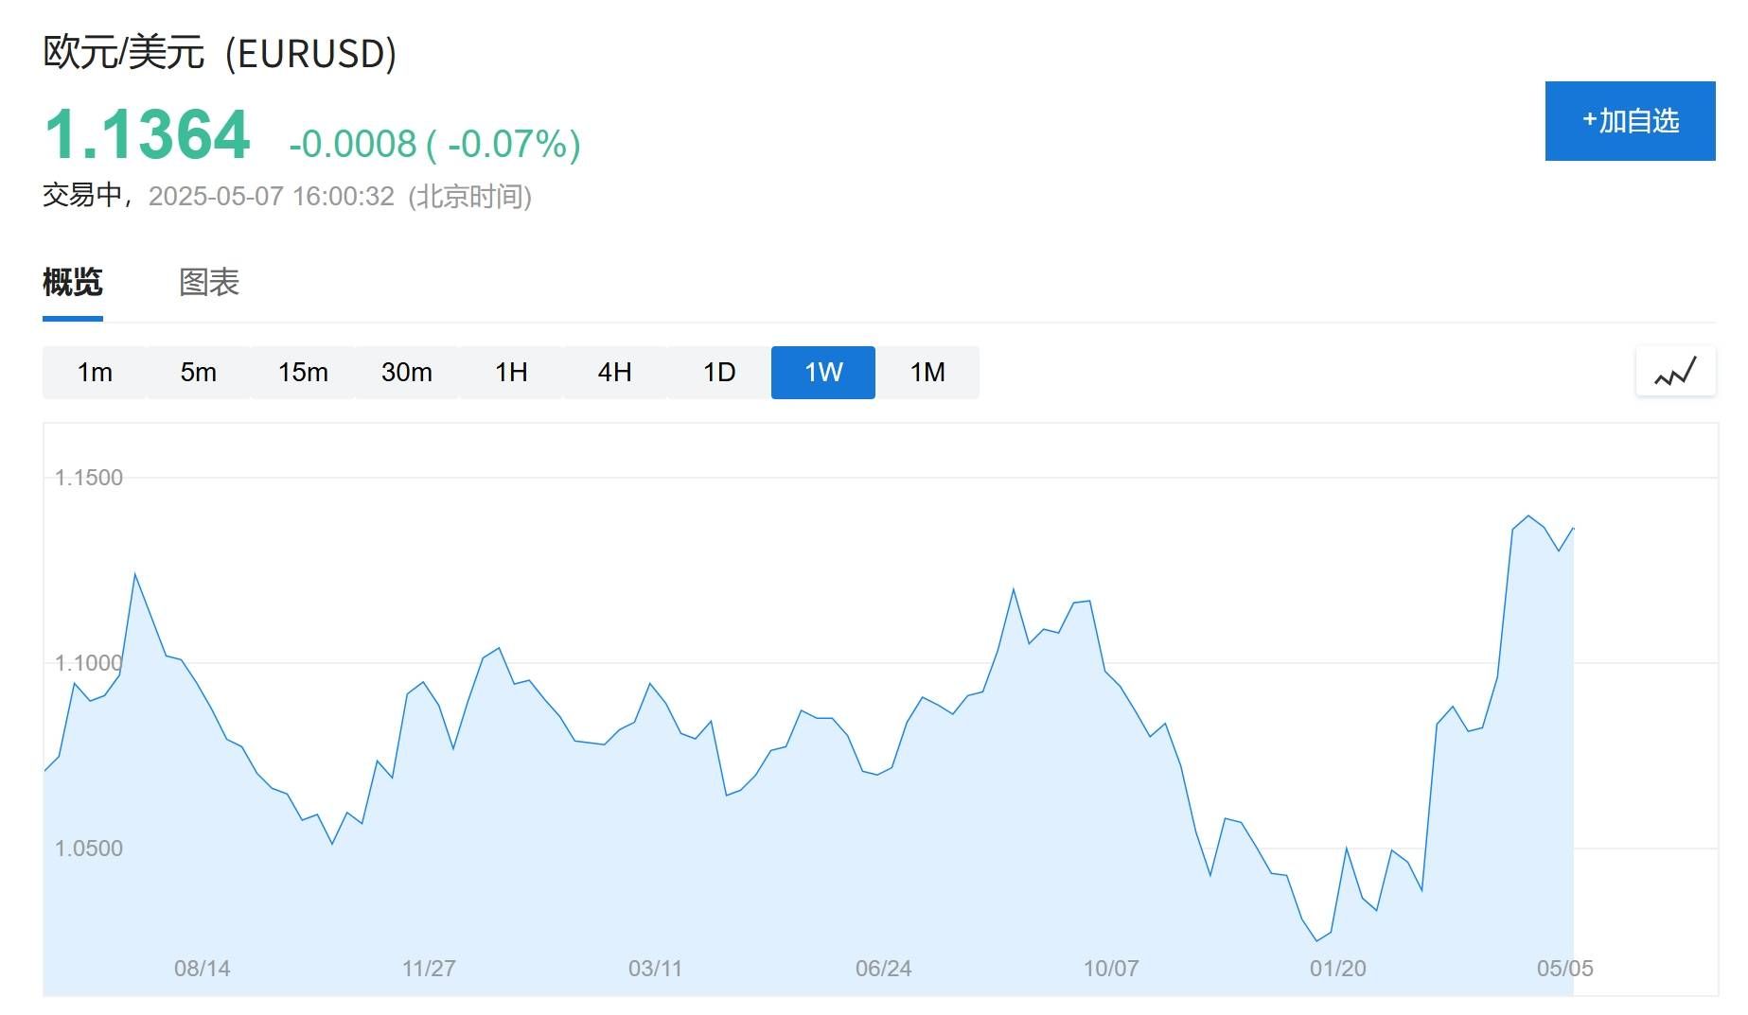Add EURUSD to watchlist with 加自选 button
Viewport: 1748px width, 1015px height.
pyautogui.click(x=1630, y=121)
